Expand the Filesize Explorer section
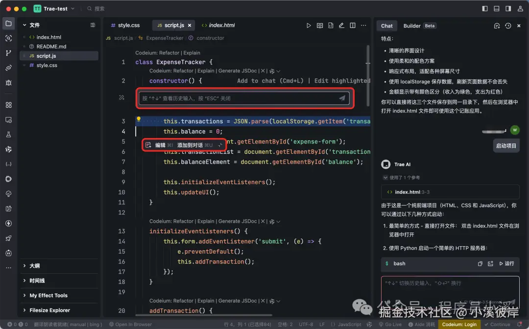529x329 pixels. (x=59, y=310)
